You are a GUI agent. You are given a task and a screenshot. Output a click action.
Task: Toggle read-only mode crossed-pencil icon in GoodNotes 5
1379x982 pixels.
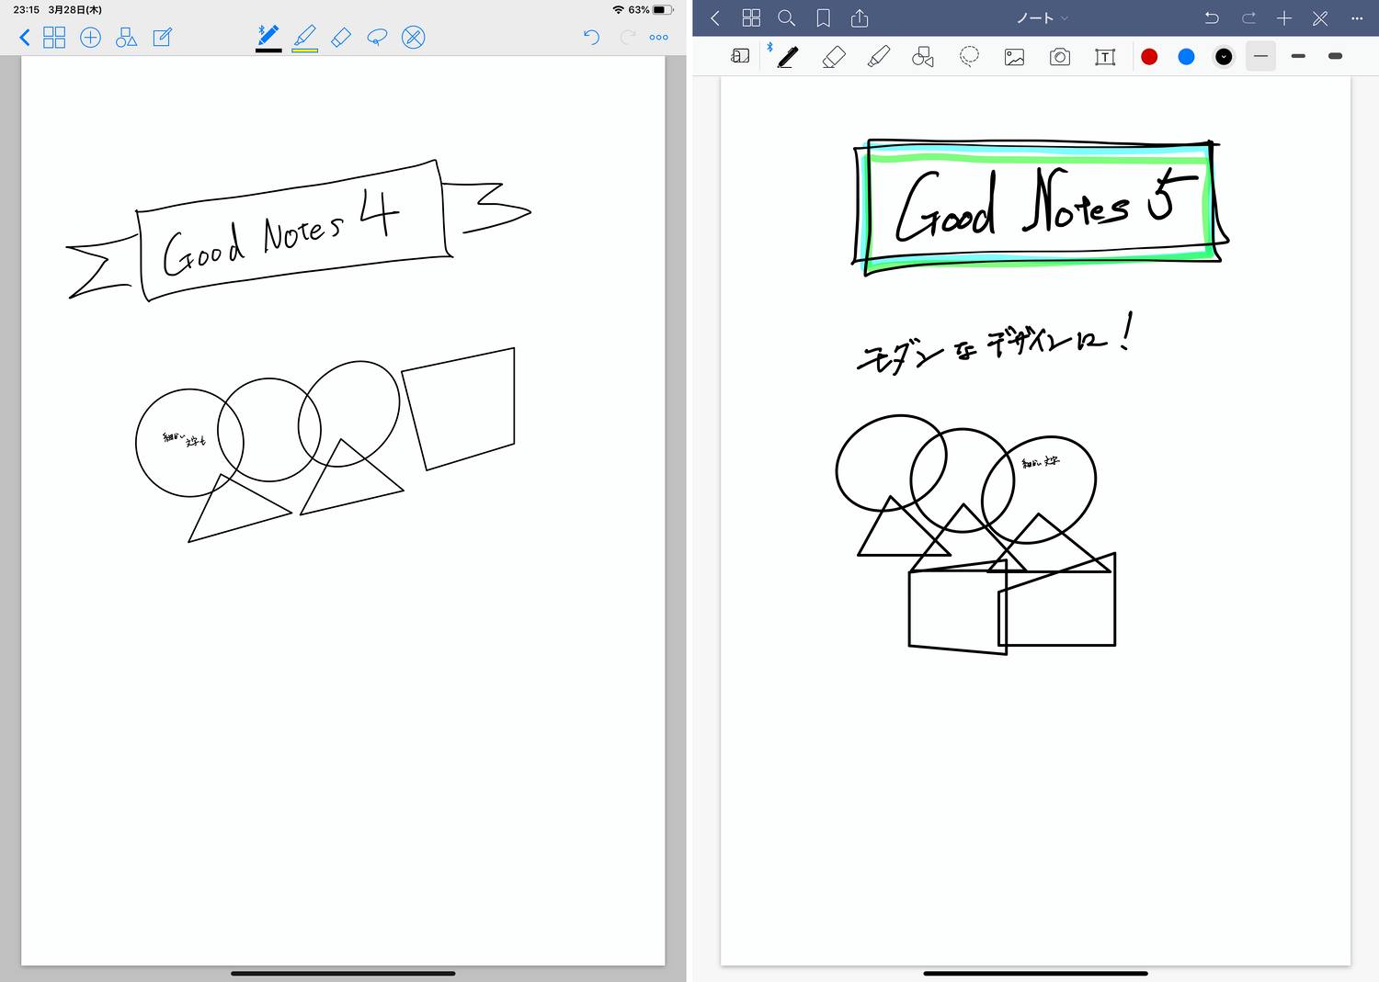1320,18
